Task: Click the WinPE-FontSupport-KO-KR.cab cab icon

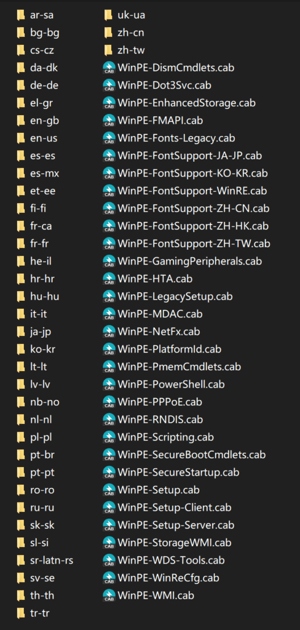Action: click(109, 173)
